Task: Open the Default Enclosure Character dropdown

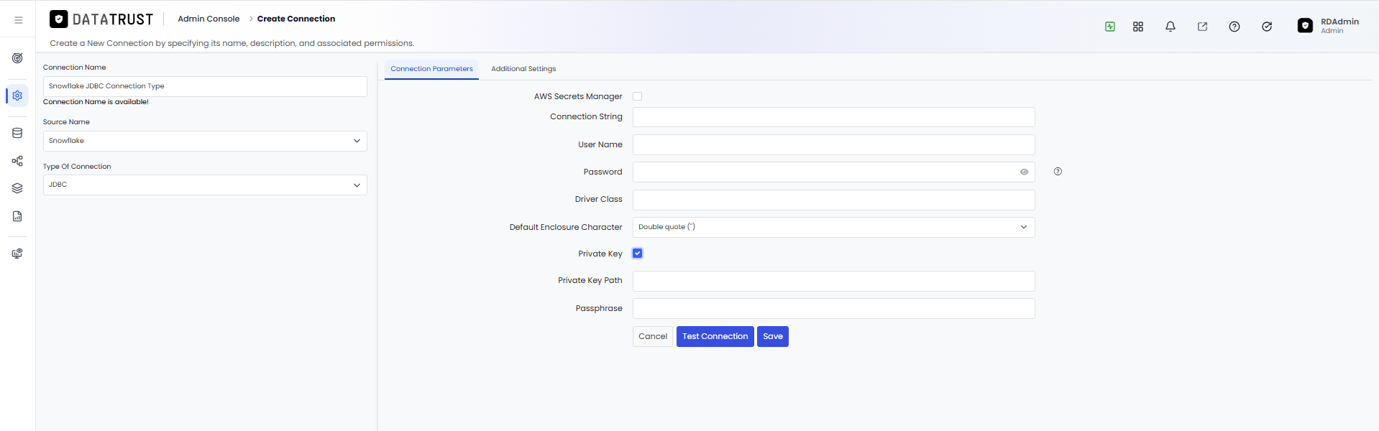Action: (x=833, y=227)
